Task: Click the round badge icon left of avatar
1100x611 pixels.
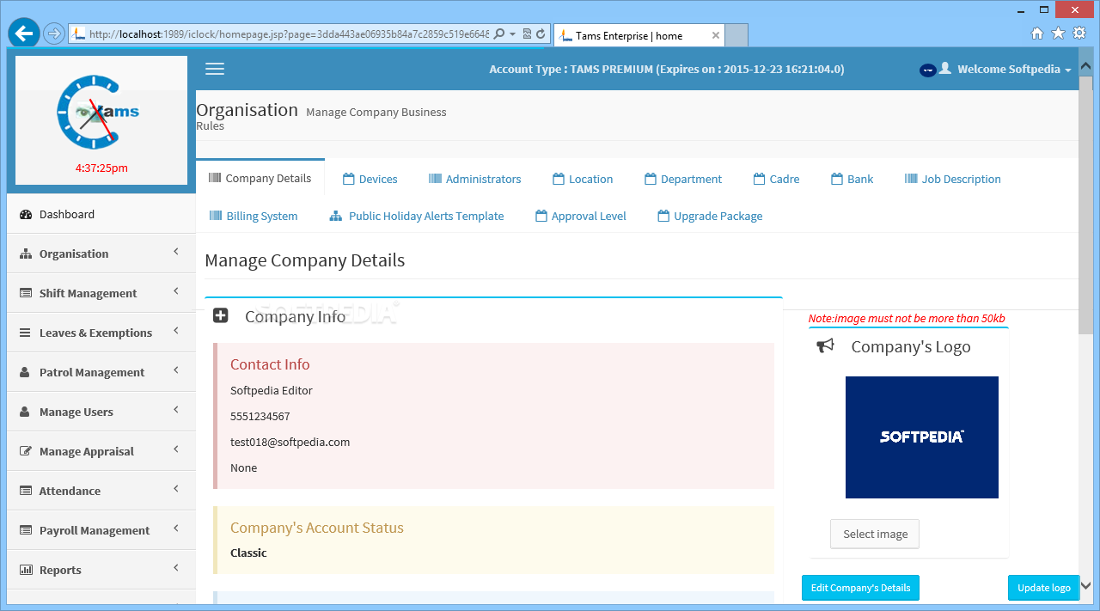Action: [928, 70]
